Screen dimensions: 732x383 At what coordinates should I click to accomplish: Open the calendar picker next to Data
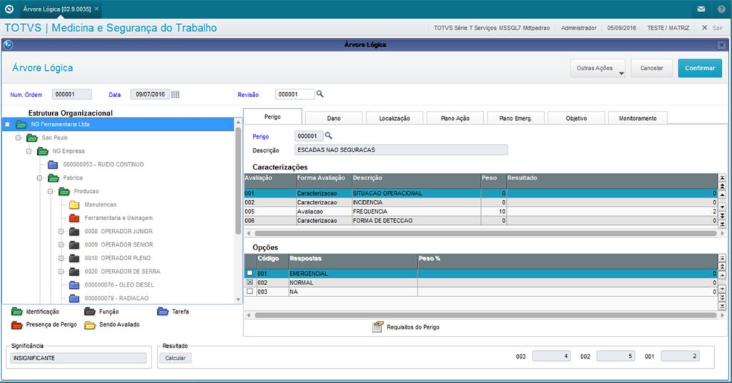(x=175, y=95)
